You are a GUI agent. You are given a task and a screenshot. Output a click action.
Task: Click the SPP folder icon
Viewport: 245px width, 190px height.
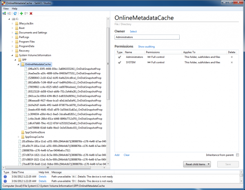[20, 60]
